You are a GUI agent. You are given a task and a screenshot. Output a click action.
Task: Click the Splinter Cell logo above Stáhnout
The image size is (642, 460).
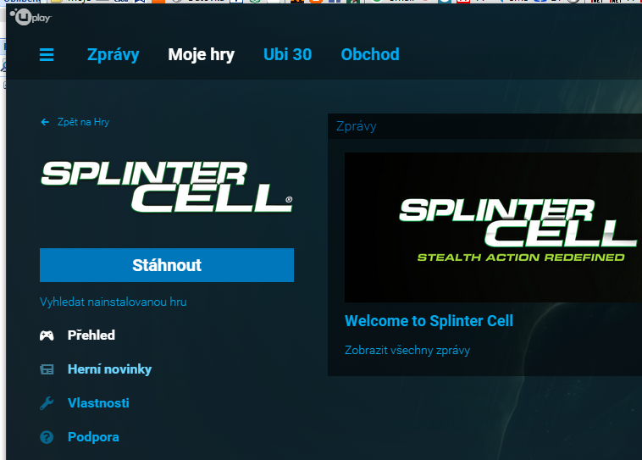(x=167, y=186)
